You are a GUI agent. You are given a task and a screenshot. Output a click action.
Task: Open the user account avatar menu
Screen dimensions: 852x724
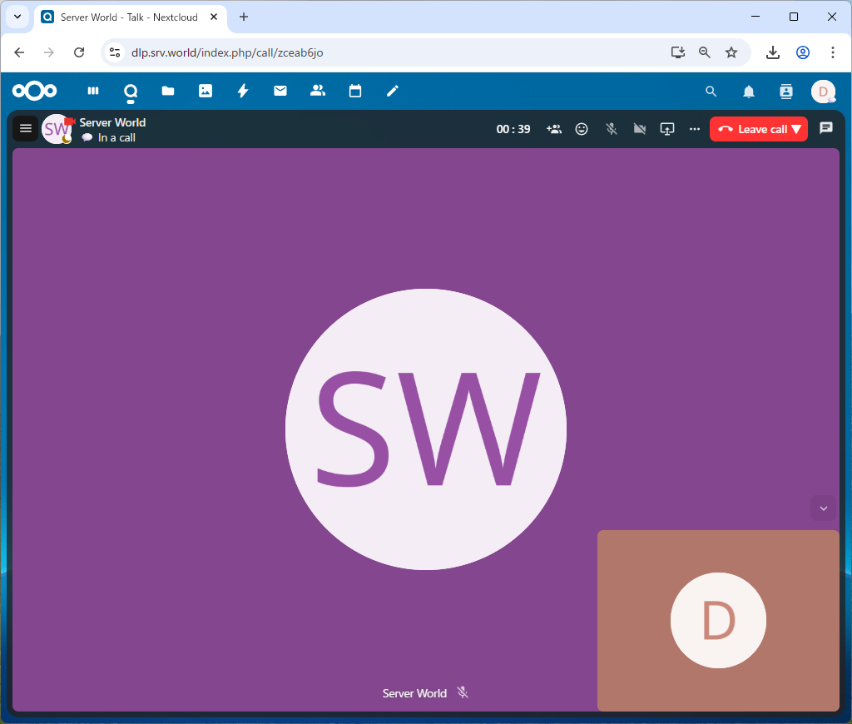823,92
